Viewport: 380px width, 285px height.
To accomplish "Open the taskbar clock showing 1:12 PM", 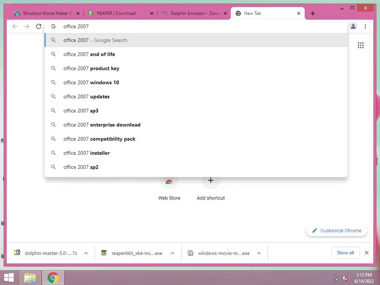I will pos(364,278).
